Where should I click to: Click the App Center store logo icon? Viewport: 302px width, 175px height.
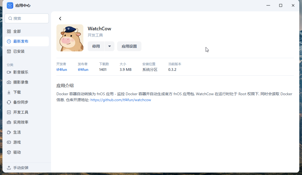(10, 5)
